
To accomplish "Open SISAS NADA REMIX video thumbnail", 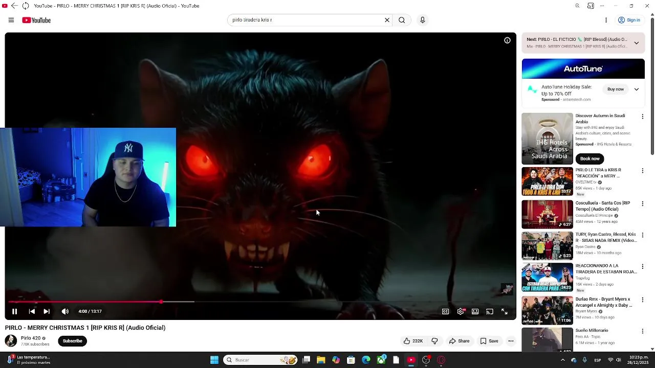I will click(x=547, y=246).
